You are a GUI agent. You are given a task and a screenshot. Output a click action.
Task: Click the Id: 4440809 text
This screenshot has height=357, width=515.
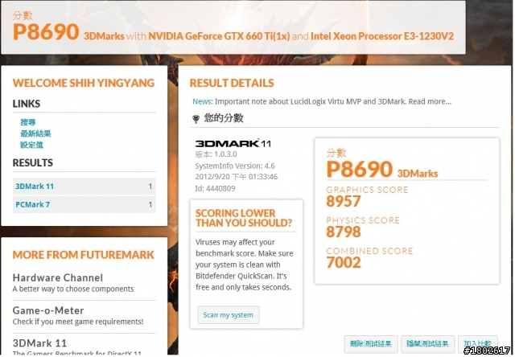(x=215, y=188)
